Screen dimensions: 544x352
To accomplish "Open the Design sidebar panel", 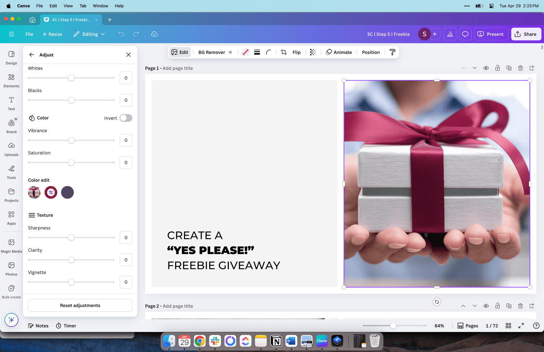I will point(11,58).
